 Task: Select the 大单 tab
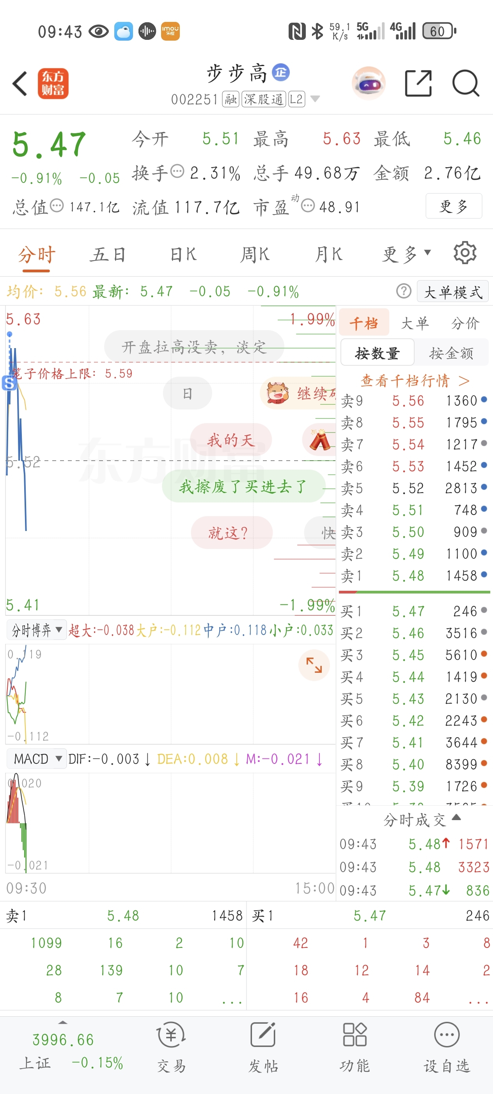point(415,324)
